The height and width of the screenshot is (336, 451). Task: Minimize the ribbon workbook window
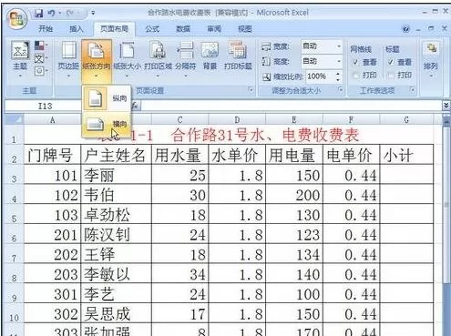[419, 29]
